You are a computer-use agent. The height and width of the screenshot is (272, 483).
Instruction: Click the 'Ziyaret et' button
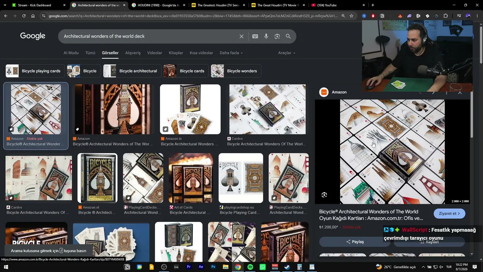click(x=449, y=213)
